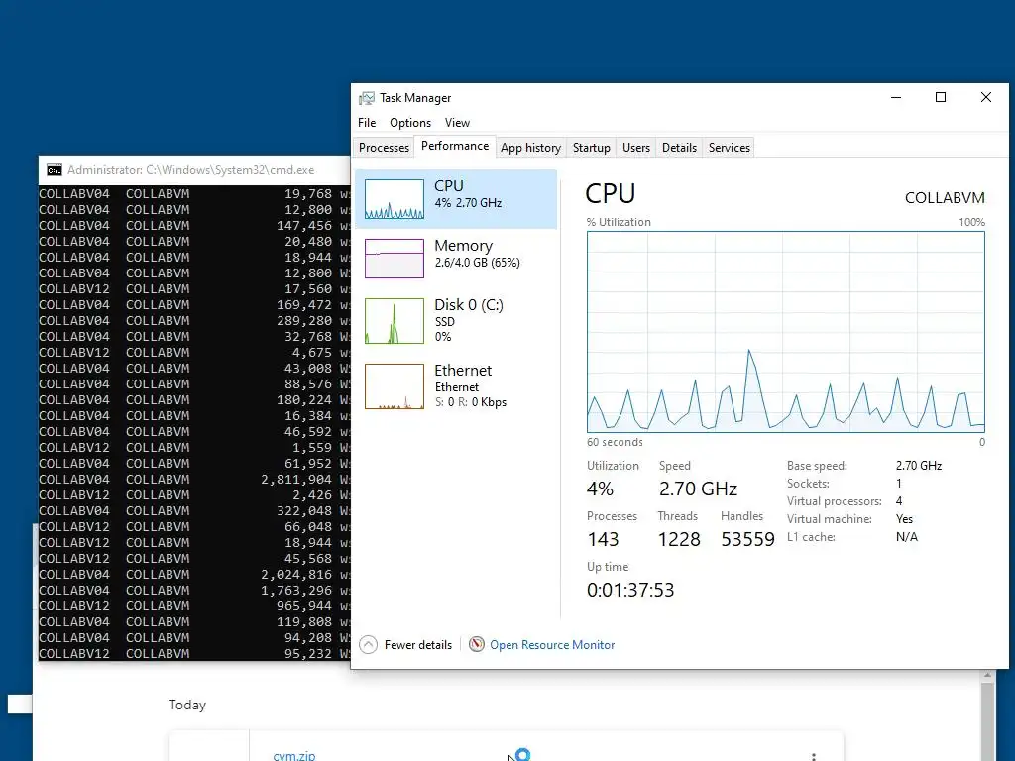Click the Up time 0:01:37:53 value
The width and height of the screenshot is (1015, 761).
(629, 590)
